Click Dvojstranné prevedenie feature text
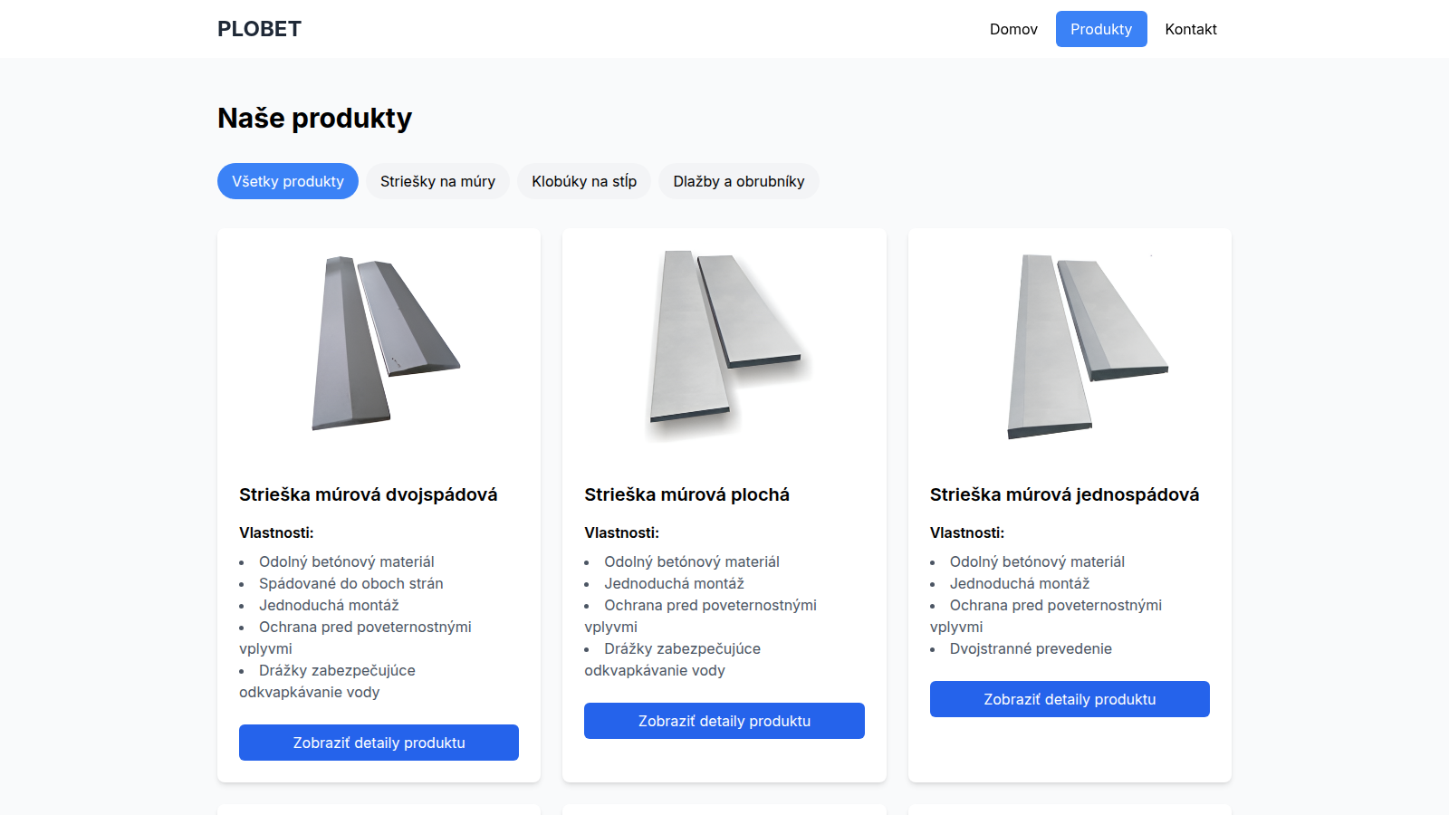 [x=1031, y=648]
